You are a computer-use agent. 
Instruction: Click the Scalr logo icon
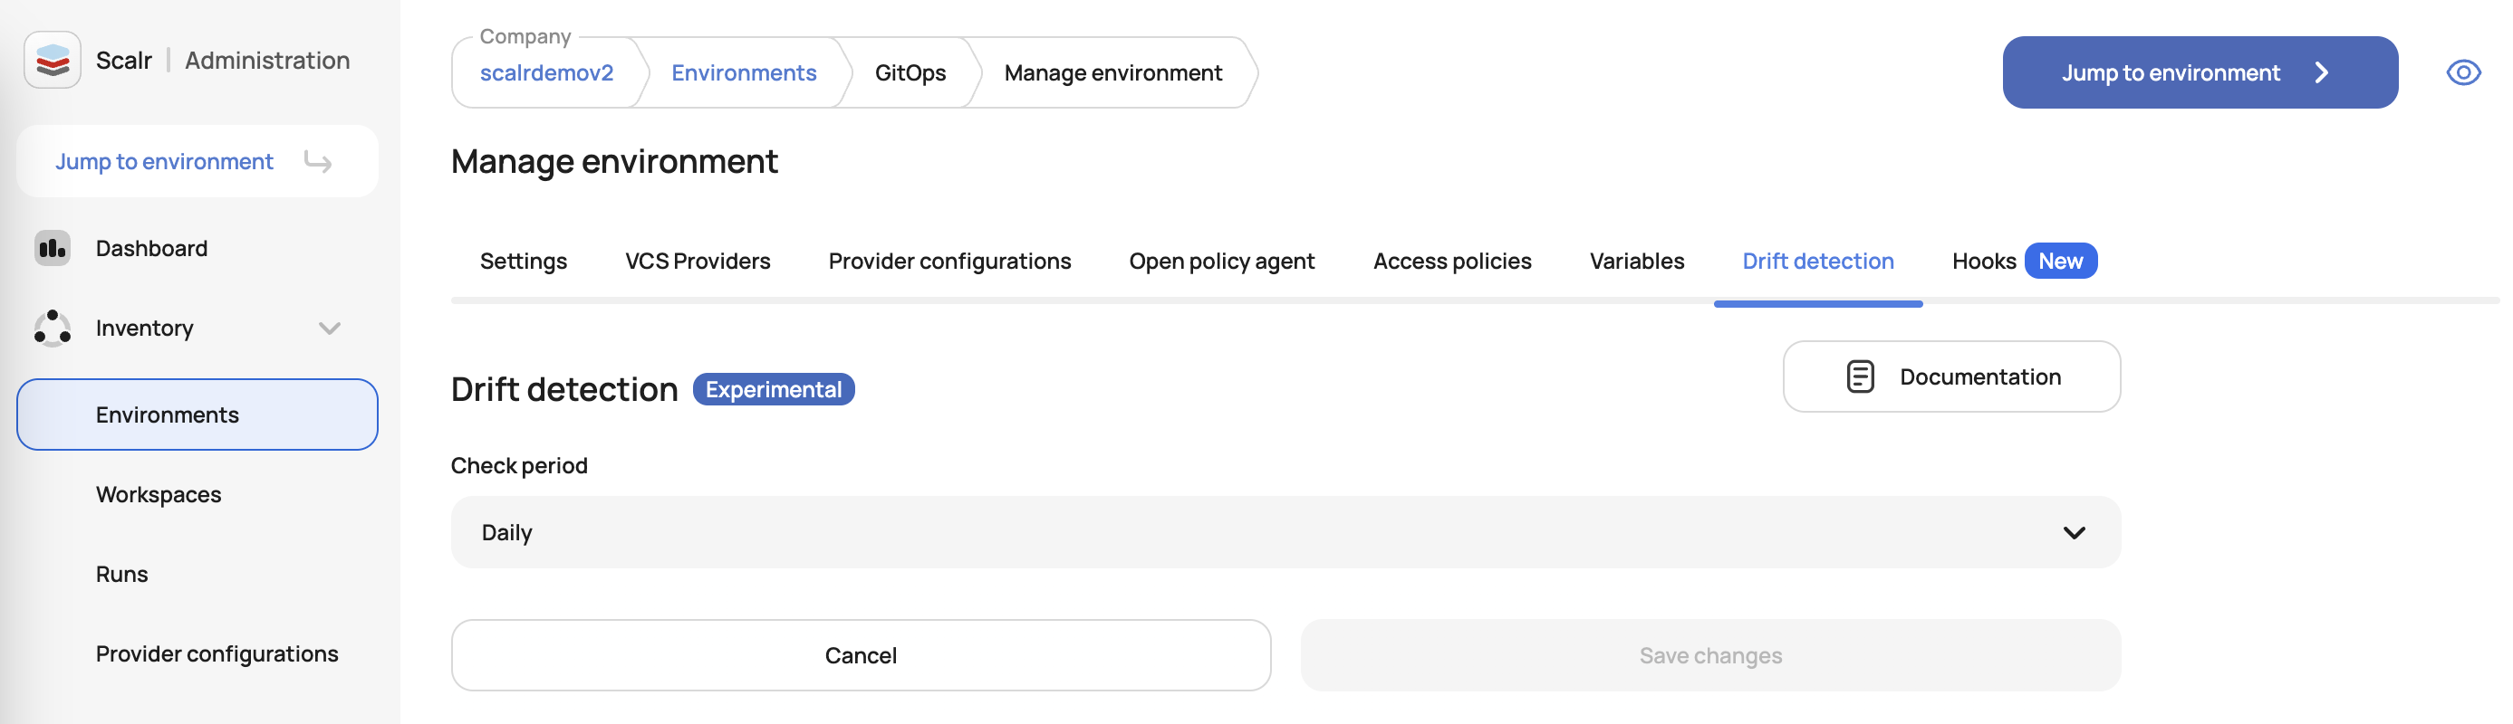[x=53, y=61]
